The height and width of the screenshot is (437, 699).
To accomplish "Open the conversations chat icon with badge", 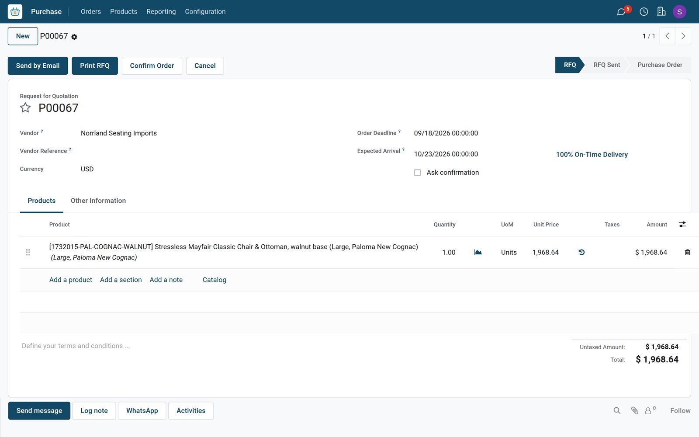I will click(621, 12).
